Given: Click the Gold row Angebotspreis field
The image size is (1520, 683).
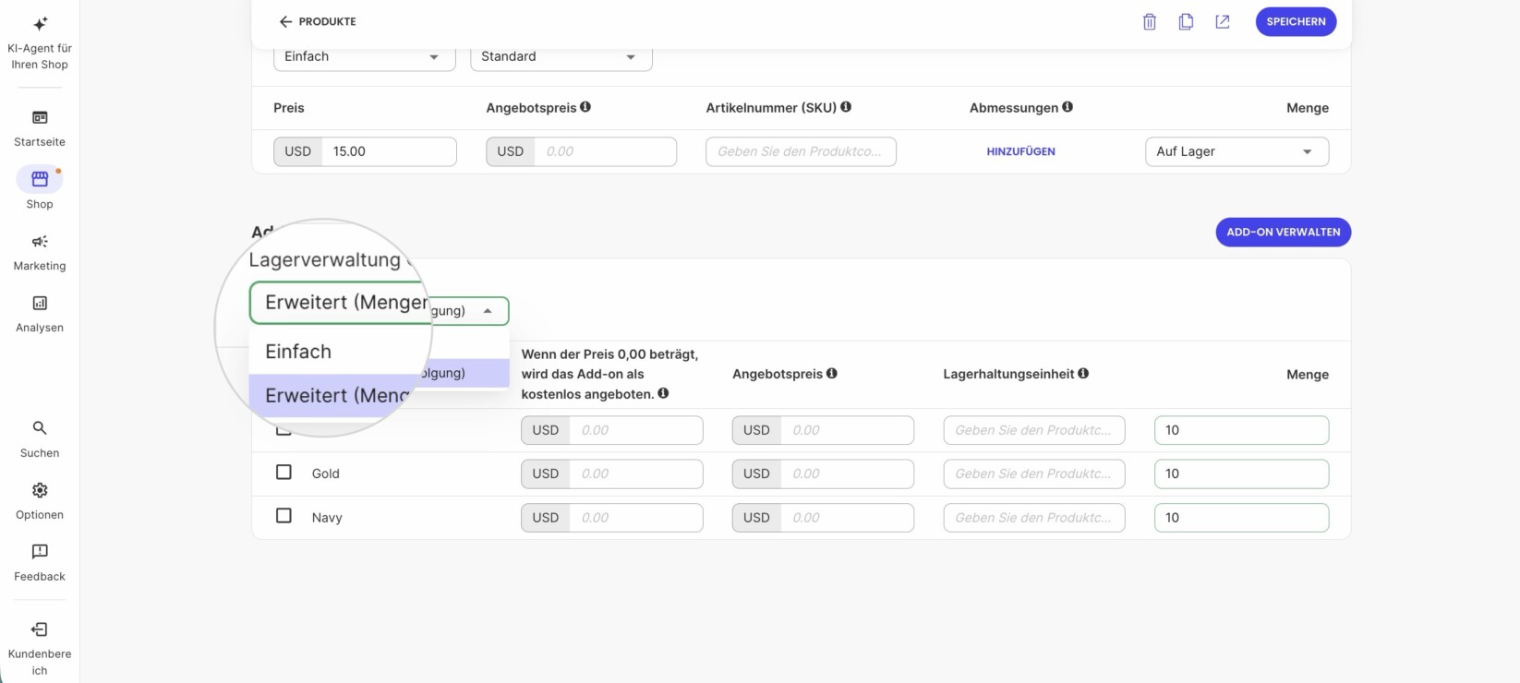Looking at the screenshot, I should pyautogui.click(x=847, y=473).
